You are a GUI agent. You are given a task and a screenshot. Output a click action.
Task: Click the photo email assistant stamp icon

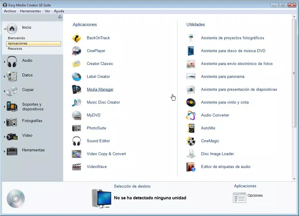191,64
